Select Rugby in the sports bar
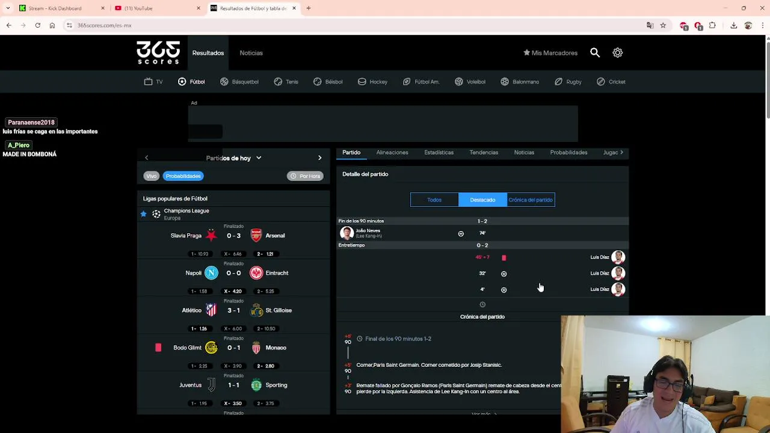Screen dimensions: 770x433 (x=568, y=82)
